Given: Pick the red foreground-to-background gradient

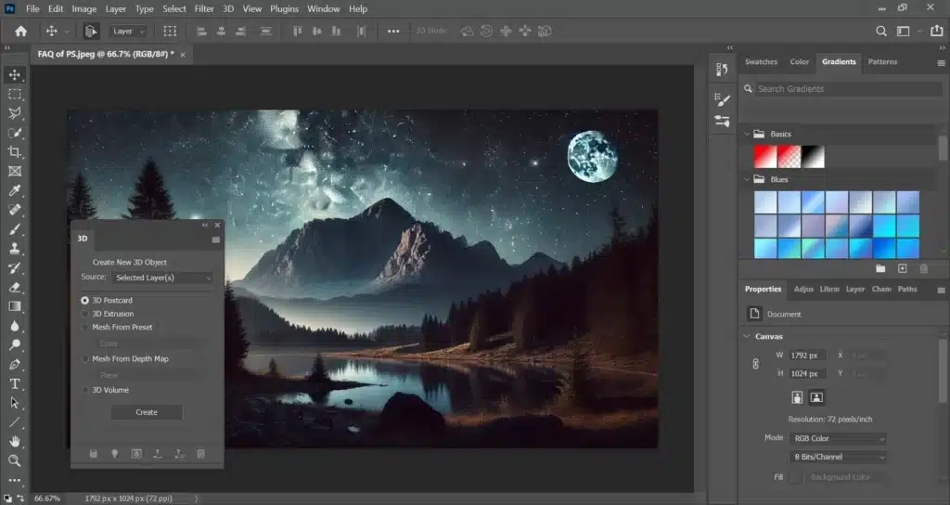Looking at the screenshot, I should [x=765, y=157].
